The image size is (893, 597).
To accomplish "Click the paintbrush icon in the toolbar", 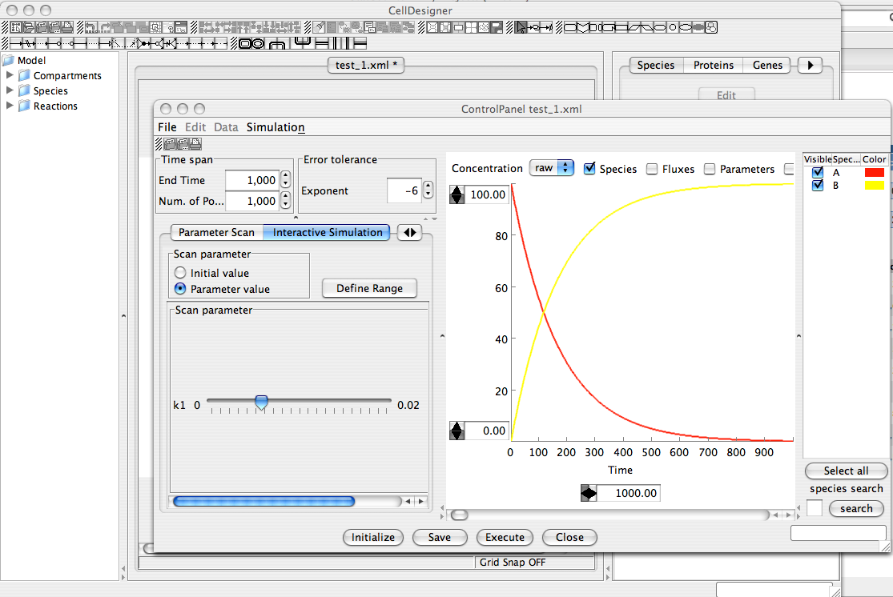I will [x=320, y=27].
